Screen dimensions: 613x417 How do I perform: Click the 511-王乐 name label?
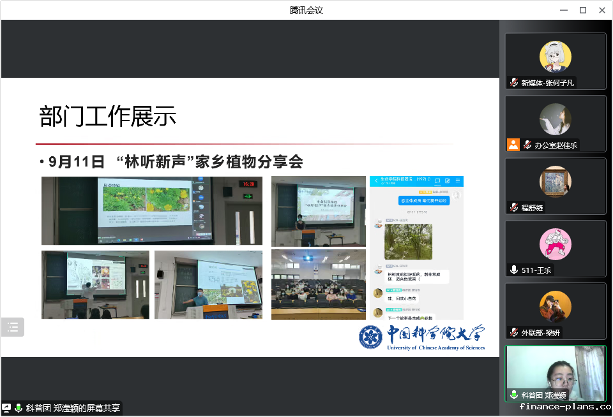[x=536, y=270]
